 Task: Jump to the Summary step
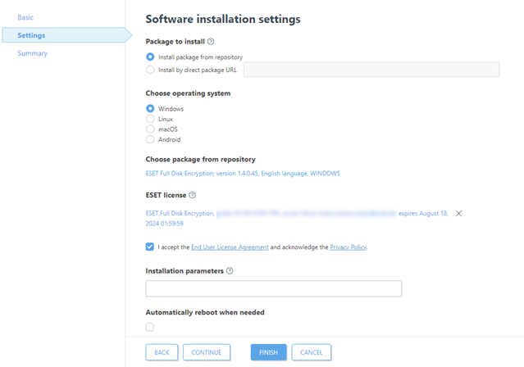[x=33, y=53]
